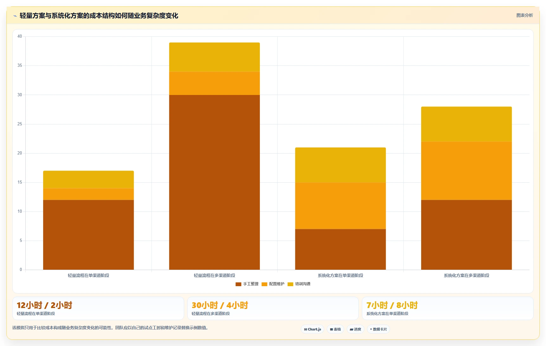Click 轻量流程在多渠道阶段 caption under 30小时 card

211,314
